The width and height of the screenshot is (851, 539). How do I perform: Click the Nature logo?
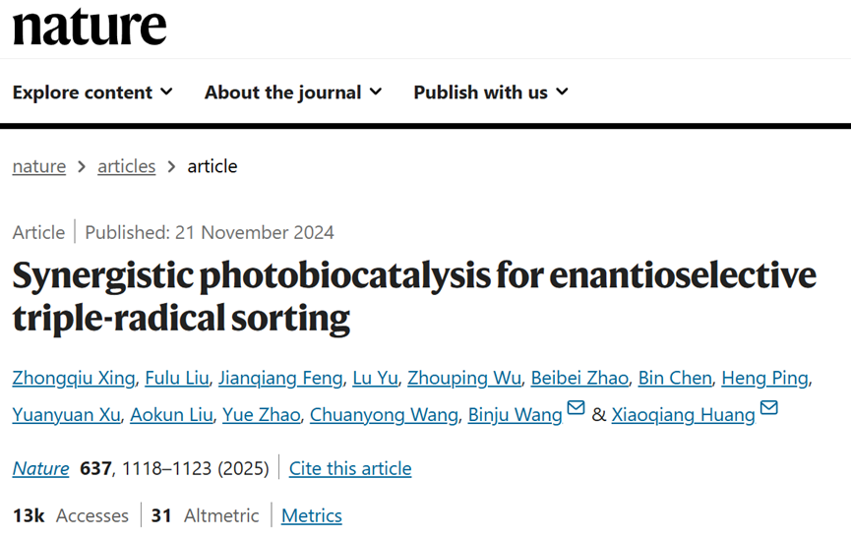tap(90, 26)
